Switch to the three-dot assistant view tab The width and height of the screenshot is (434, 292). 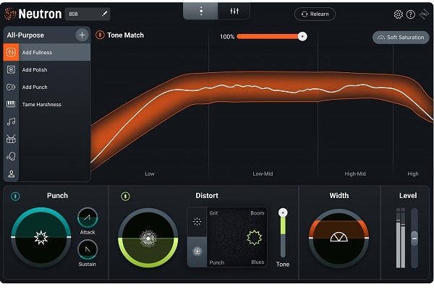pyautogui.click(x=200, y=11)
